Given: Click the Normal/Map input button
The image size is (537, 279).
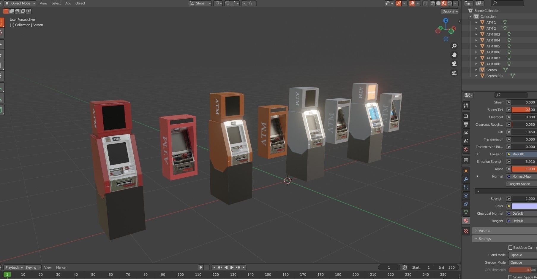Looking at the screenshot, I should click(x=521, y=176).
